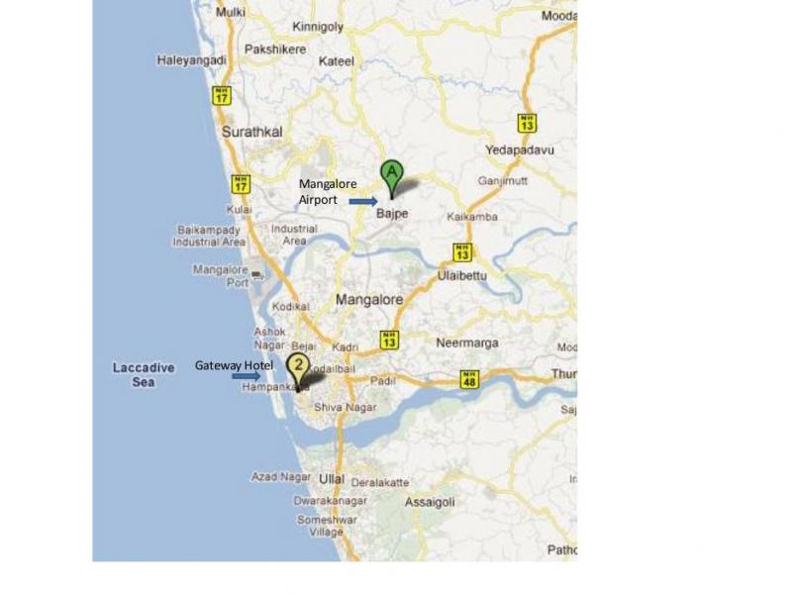Click the blue arrow beside Mangalore Airport
792x594 pixels.
click(363, 202)
